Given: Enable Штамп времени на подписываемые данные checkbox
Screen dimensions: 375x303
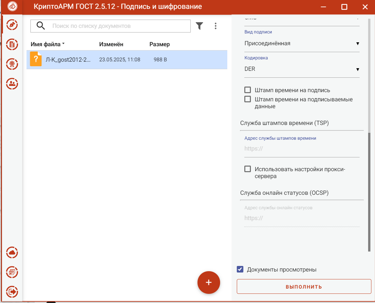Looking at the screenshot, I should (248, 99).
